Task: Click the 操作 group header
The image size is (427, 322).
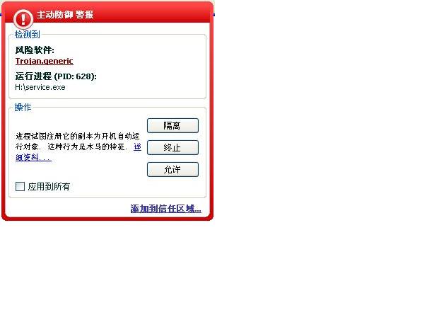Action: [x=23, y=107]
